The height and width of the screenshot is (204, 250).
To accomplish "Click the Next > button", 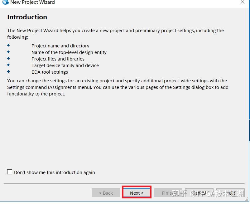I will tap(137, 193).
